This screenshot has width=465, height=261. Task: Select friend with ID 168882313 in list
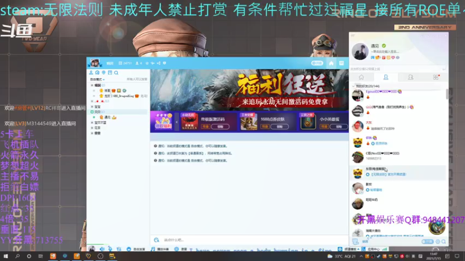(398, 157)
